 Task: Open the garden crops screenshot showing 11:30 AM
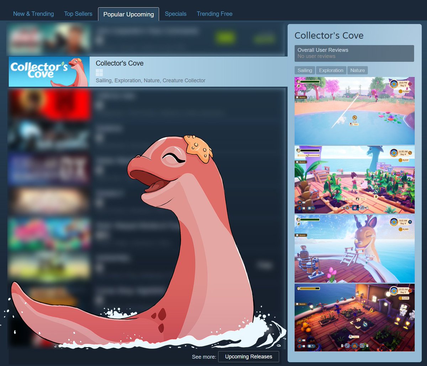[x=354, y=180]
